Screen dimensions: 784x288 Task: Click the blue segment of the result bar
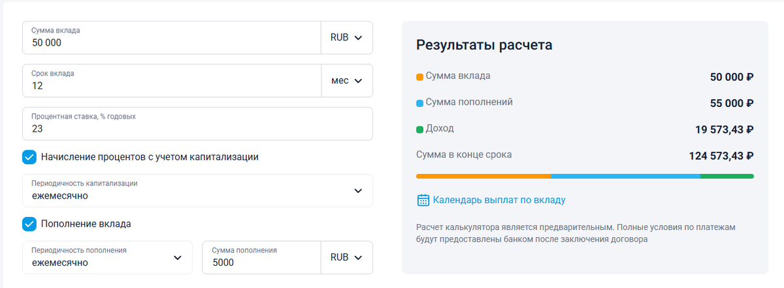tap(625, 176)
